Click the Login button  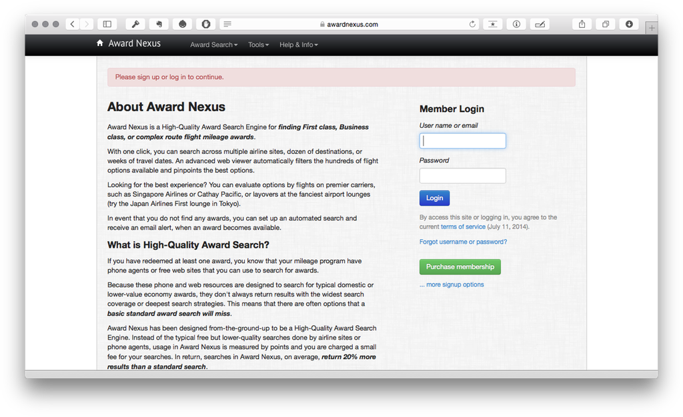click(434, 198)
